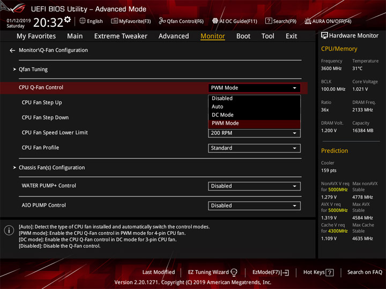
Task: Open the Extreme Tweaker tab
Action: [121, 36]
